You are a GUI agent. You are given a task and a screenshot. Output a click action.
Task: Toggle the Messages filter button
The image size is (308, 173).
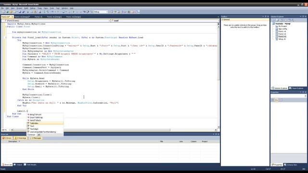tap(35, 138)
